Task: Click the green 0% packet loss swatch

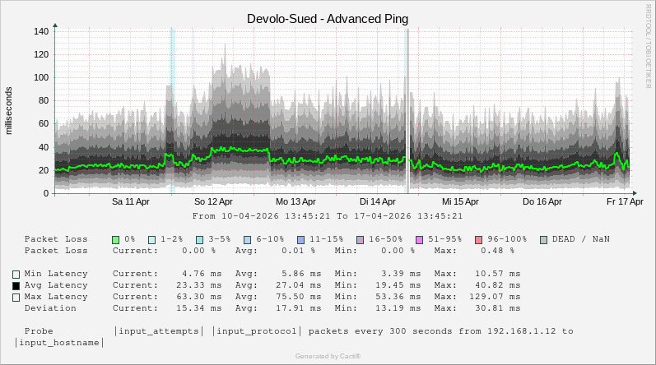Action: (116, 239)
